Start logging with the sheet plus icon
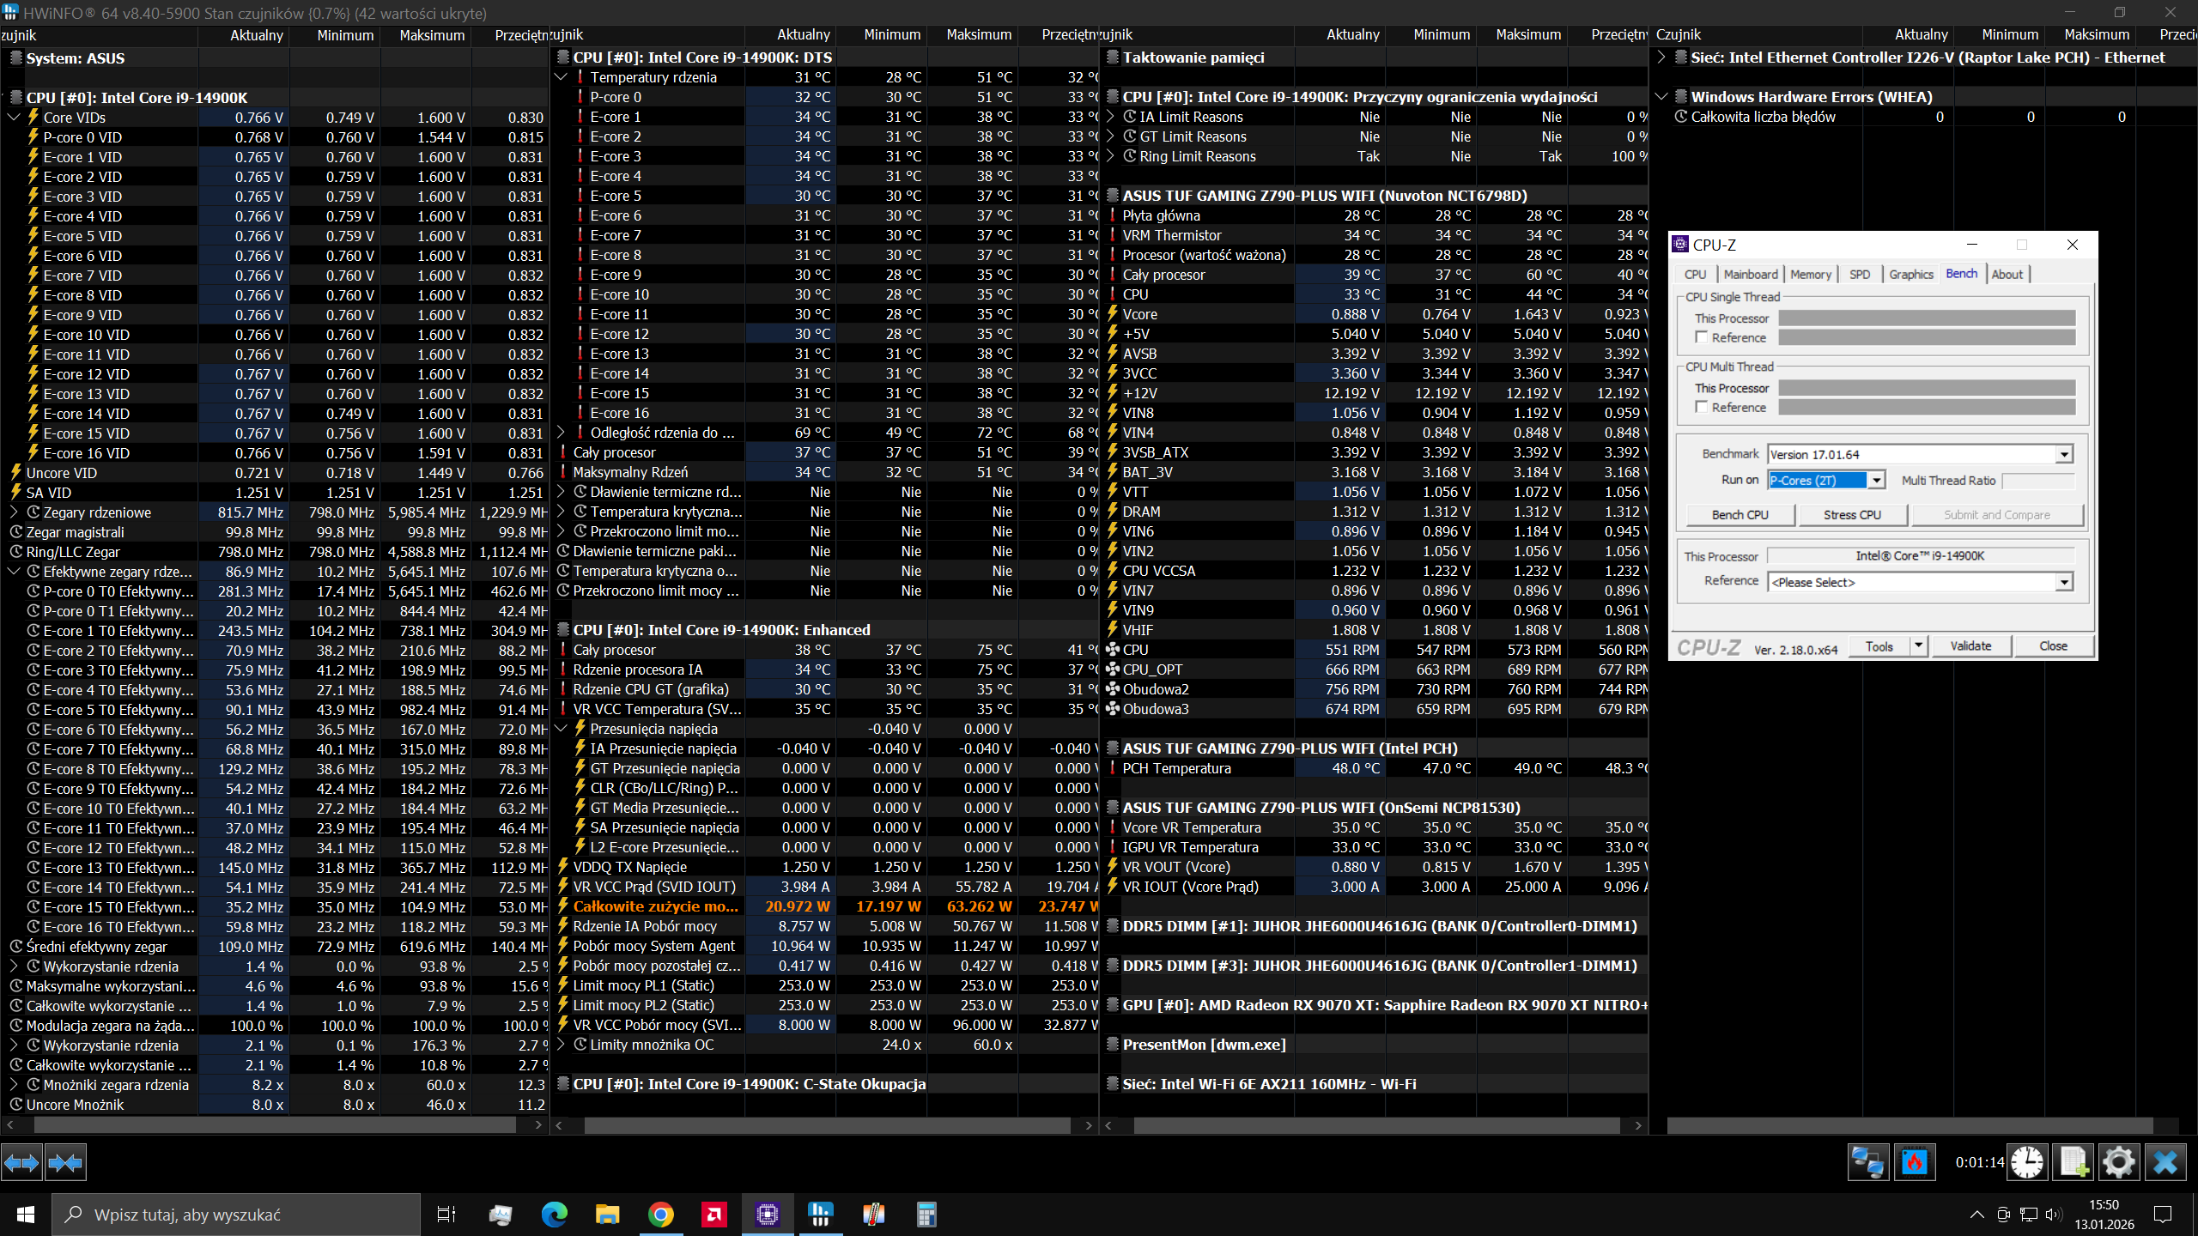The width and height of the screenshot is (2198, 1236). [2074, 1162]
